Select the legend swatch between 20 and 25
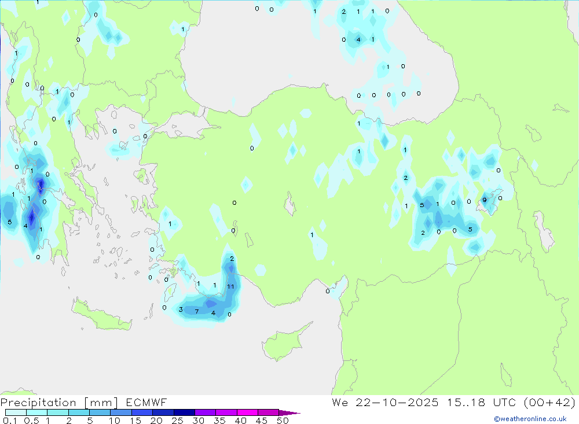Image resolution: width=579 pixels, height=424 pixels. point(163,412)
